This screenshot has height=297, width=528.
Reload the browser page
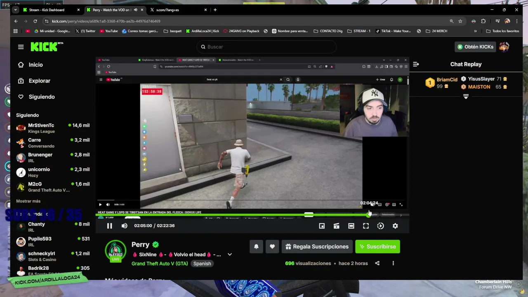[x=35, y=21]
